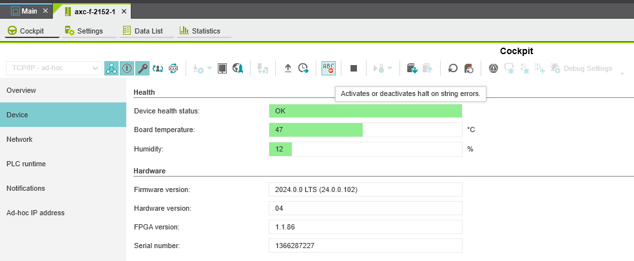Open the Data List tab
The height and width of the screenshot is (261, 634).
[x=147, y=31]
